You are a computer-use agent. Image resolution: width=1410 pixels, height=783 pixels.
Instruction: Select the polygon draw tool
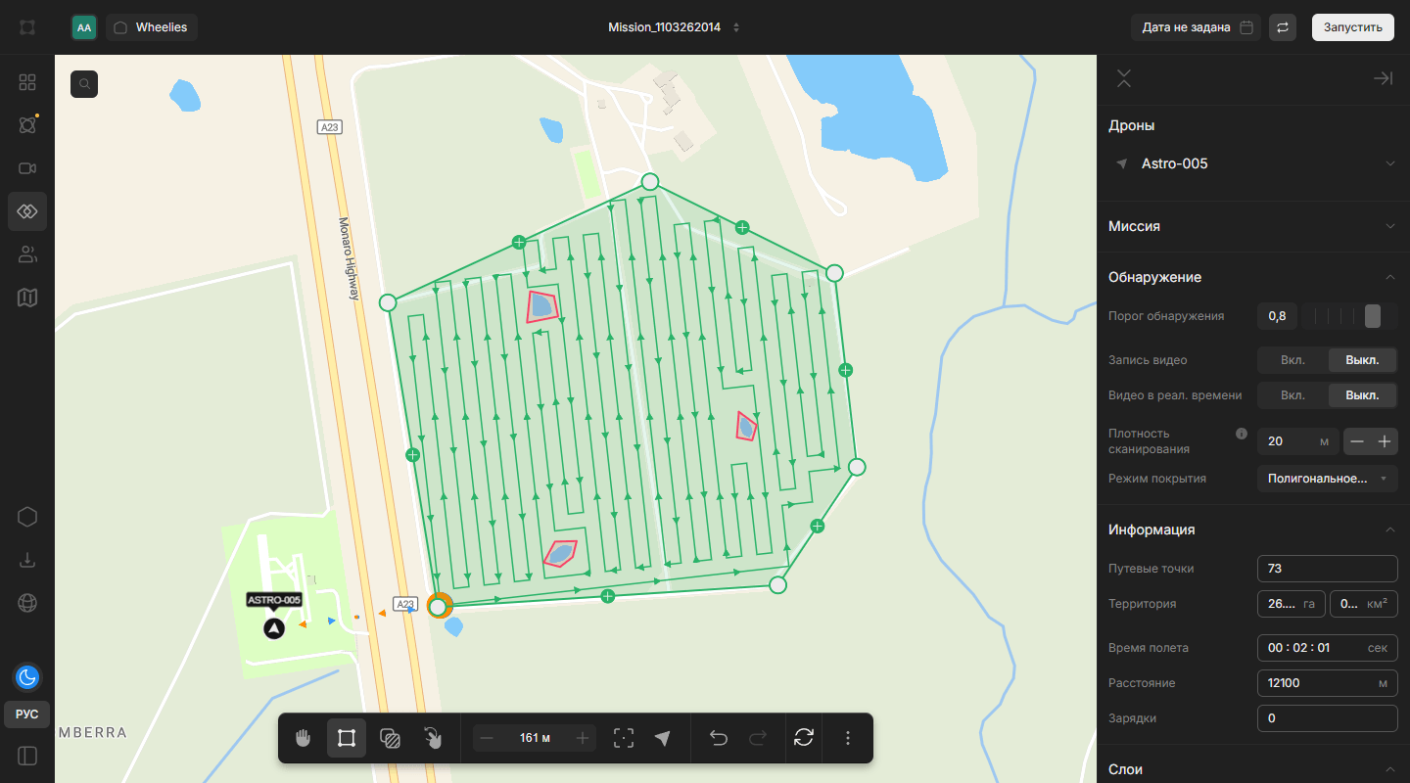(x=347, y=738)
